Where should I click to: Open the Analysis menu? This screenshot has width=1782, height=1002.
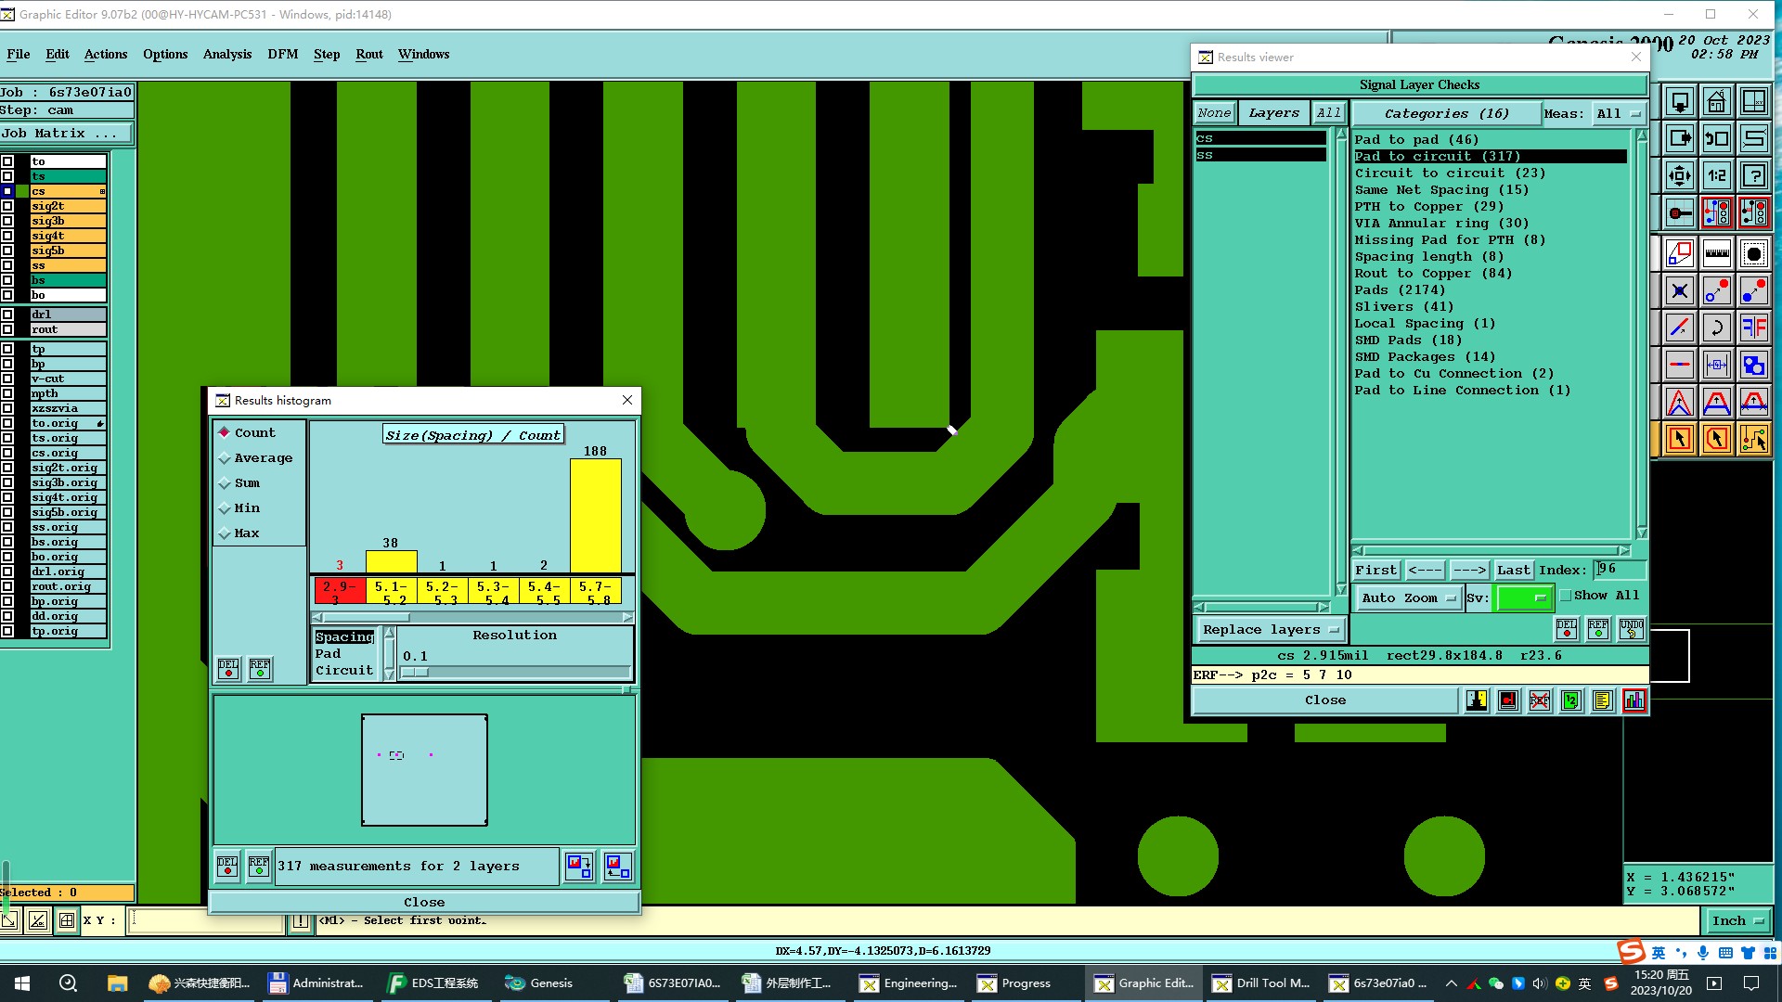[226, 54]
